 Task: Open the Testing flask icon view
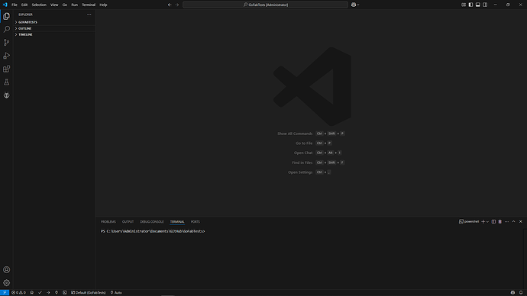pyautogui.click(x=6, y=82)
